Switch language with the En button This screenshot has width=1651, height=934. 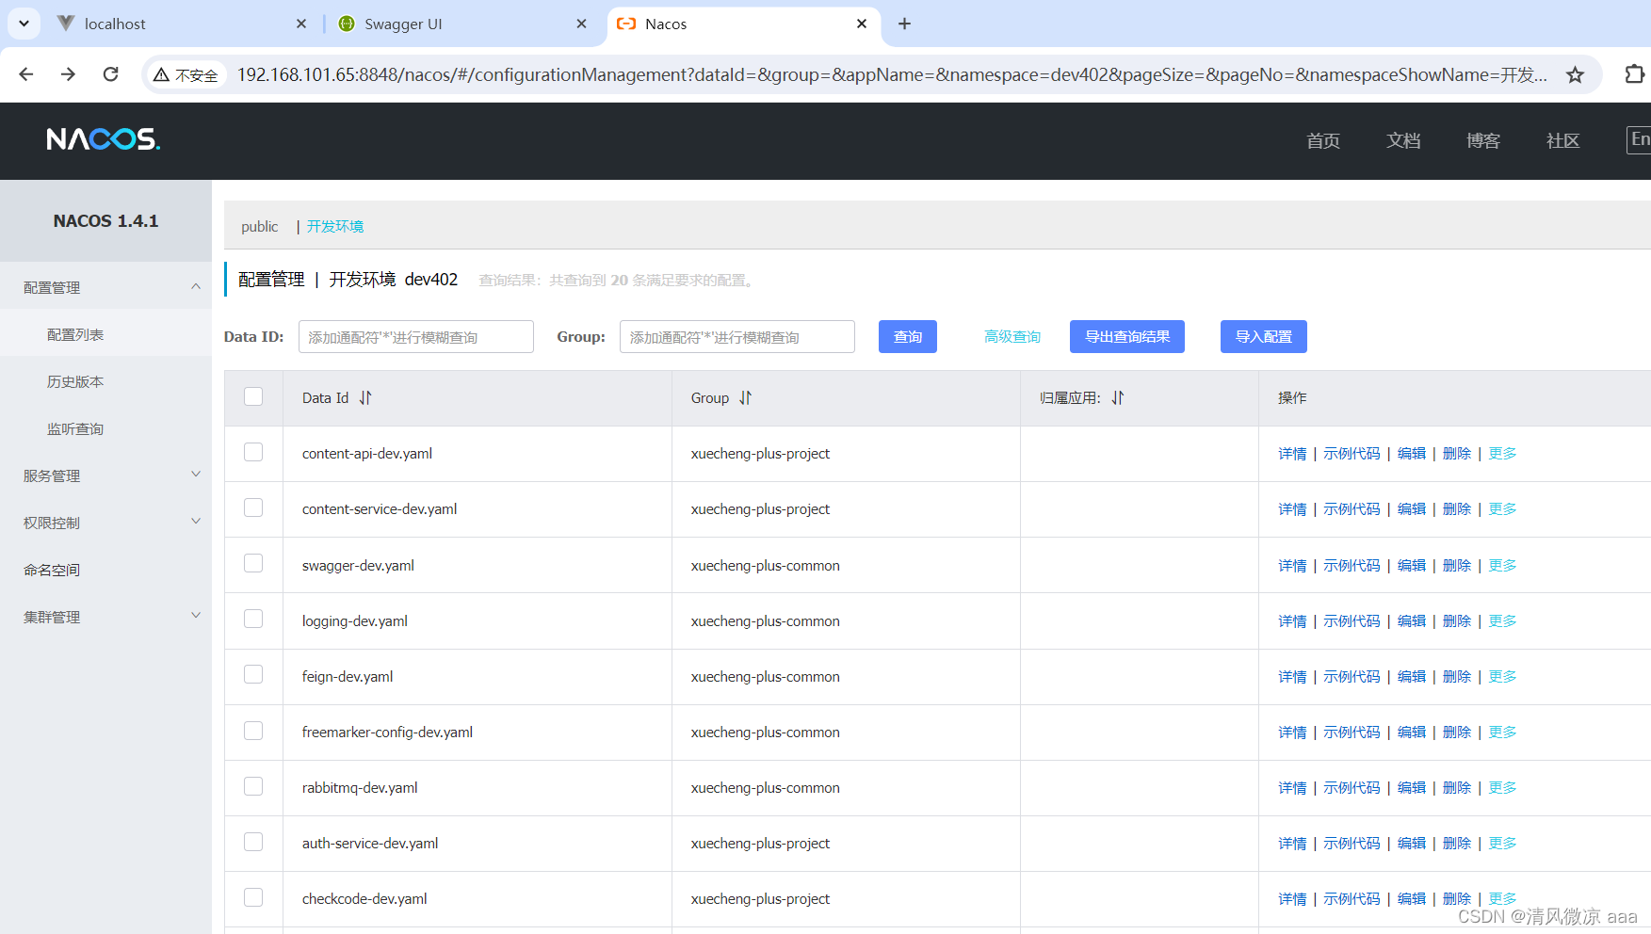click(1639, 139)
